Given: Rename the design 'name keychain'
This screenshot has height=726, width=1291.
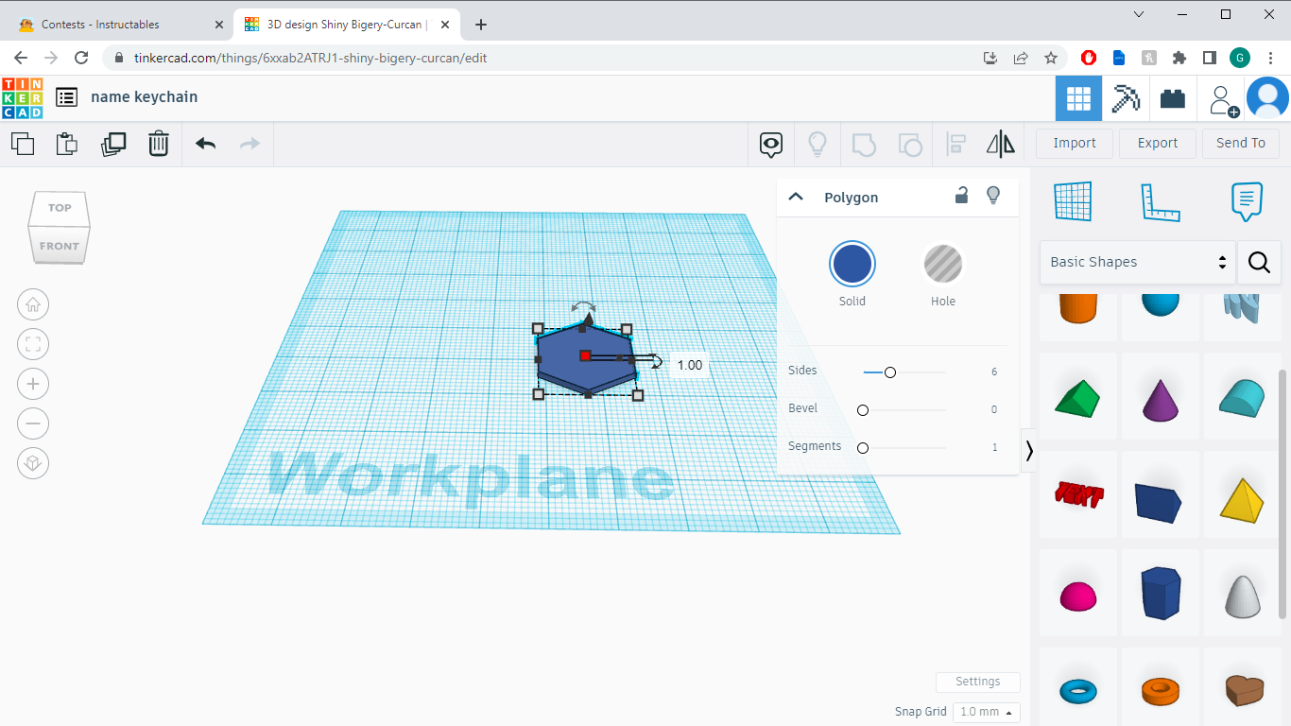Looking at the screenshot, I should point(145,97).
